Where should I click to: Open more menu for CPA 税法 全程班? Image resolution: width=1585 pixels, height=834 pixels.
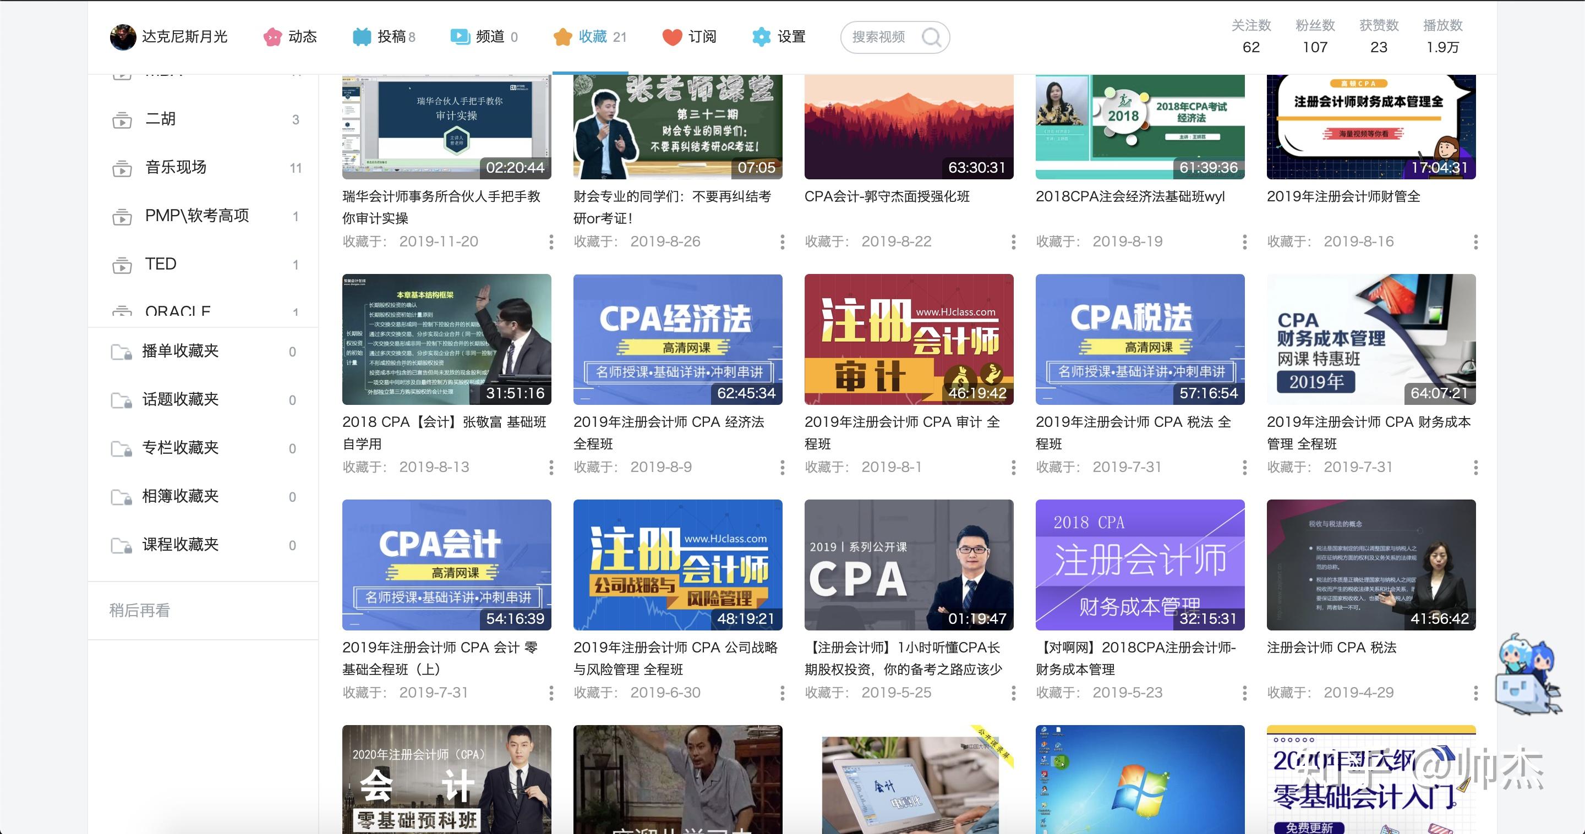[1245, 468]
